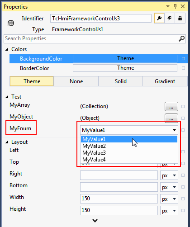Edit the Bottom value field
This screenshot has width=190, height=227.
point(119,187)
